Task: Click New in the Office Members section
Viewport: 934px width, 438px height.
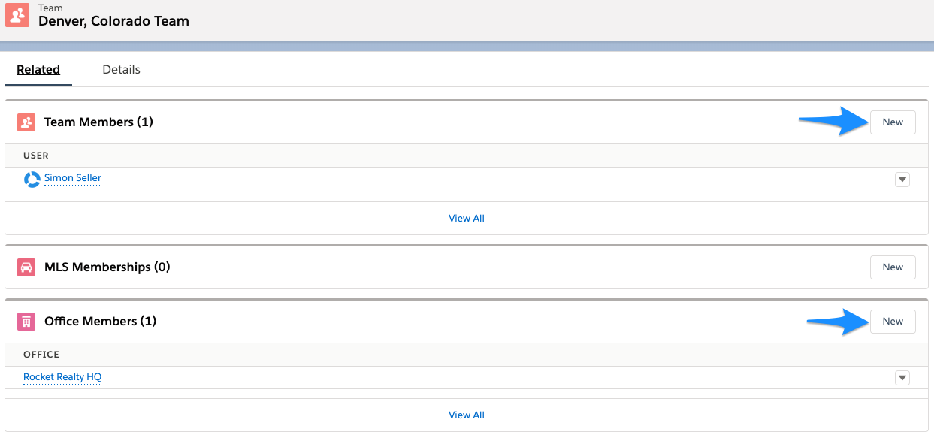Action: [x=893, y=321]
